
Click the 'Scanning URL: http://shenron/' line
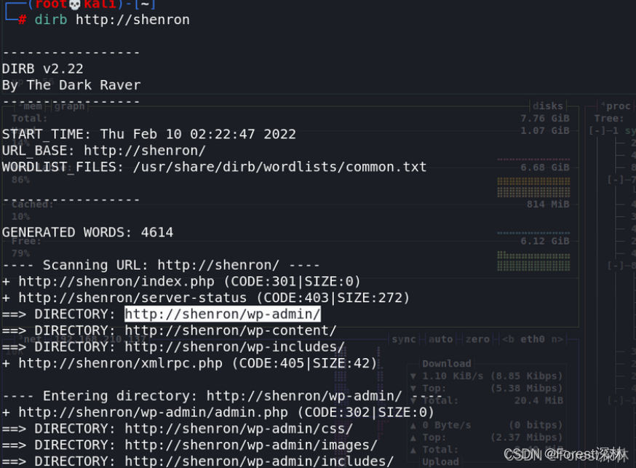[161, 265]
